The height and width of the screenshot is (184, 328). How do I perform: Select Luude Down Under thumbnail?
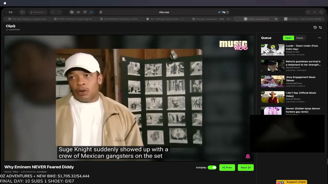pos(273,50)
